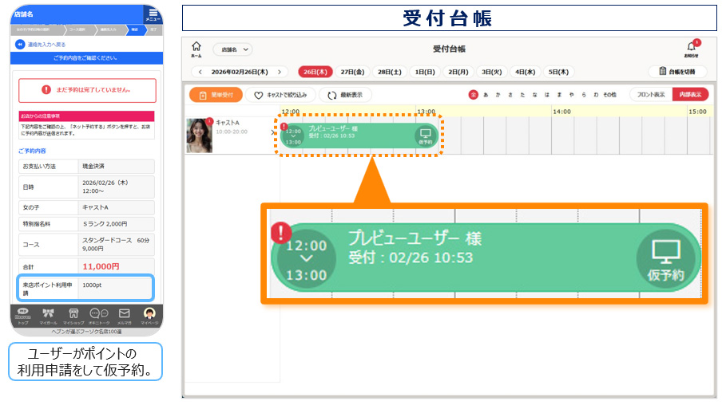Image resolution: width=722 pixels, height=405 pixels.
Task: Click 連絡先入力へ戻る back arrow icon
Action: [x=20, y=45]
